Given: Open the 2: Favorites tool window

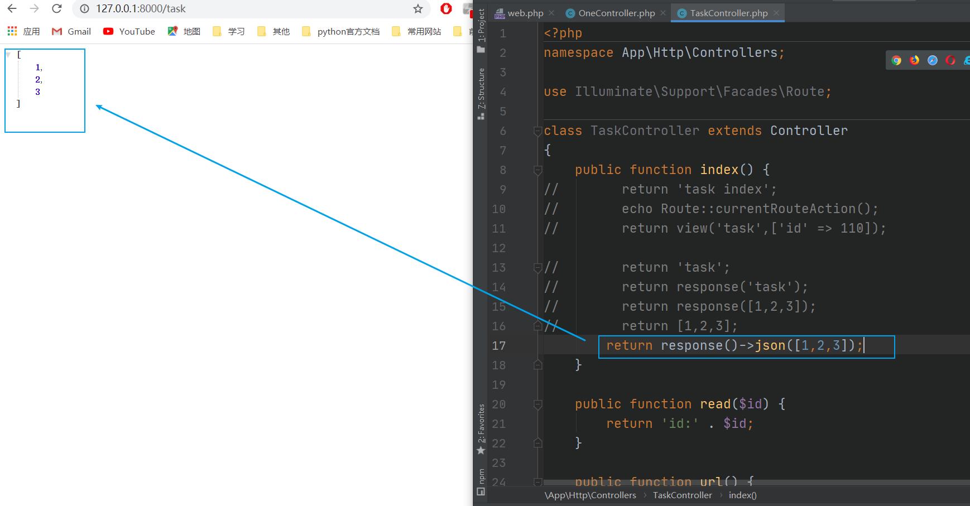Looking at the screenshot, I should (481, 429).
